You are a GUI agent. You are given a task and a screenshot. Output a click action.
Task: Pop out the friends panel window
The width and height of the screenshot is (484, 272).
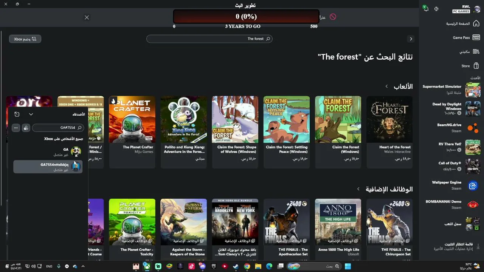[x=17, y=114]
